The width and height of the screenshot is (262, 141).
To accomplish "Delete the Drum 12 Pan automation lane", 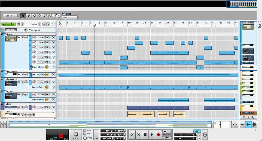I will click(53, 67).
